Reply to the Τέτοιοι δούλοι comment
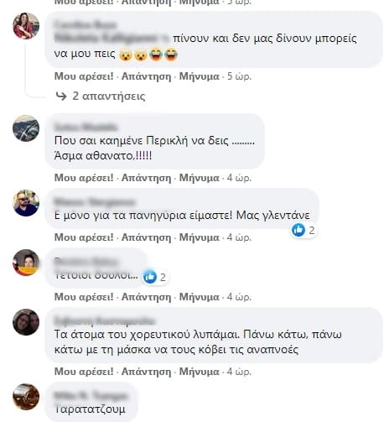 pyautogui.click(x=146, y=297)
